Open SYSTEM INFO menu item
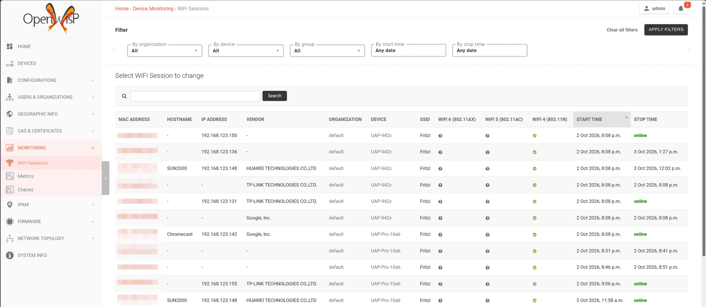 (51, 255)
